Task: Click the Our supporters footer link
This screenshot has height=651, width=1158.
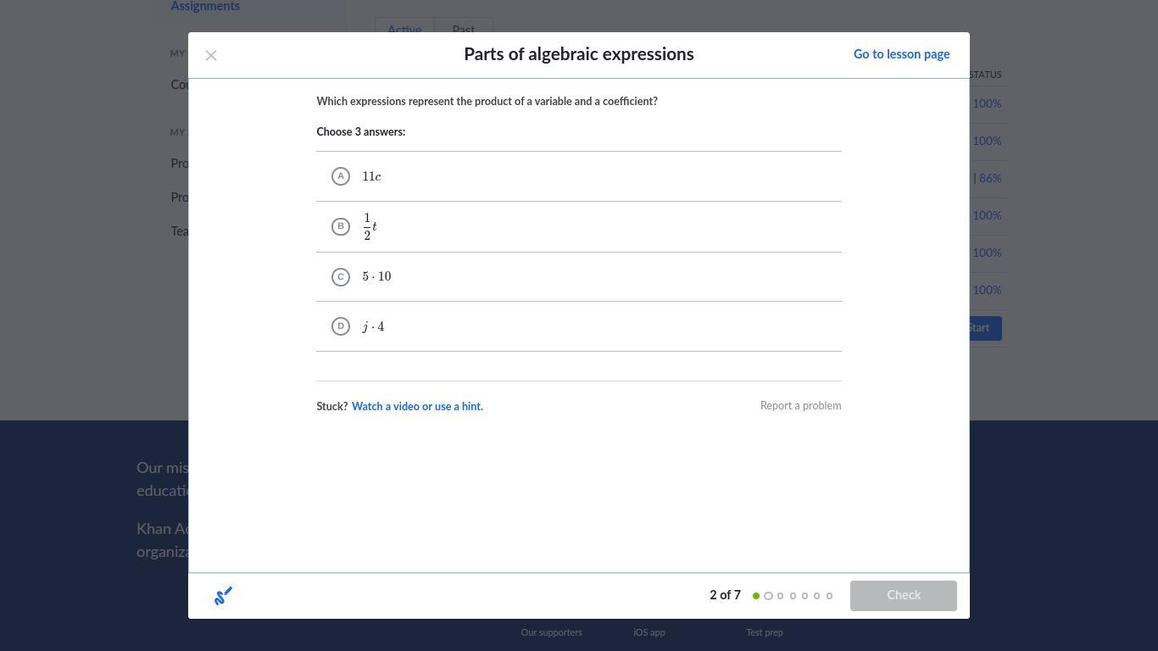Action: (x=551, y=632)
